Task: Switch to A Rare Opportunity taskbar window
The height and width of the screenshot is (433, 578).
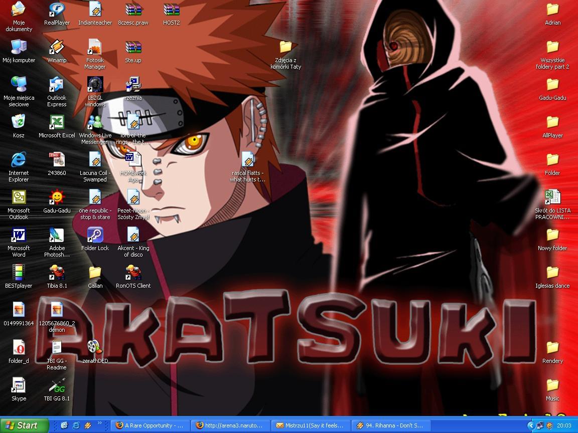Action: tap(150, 425)
